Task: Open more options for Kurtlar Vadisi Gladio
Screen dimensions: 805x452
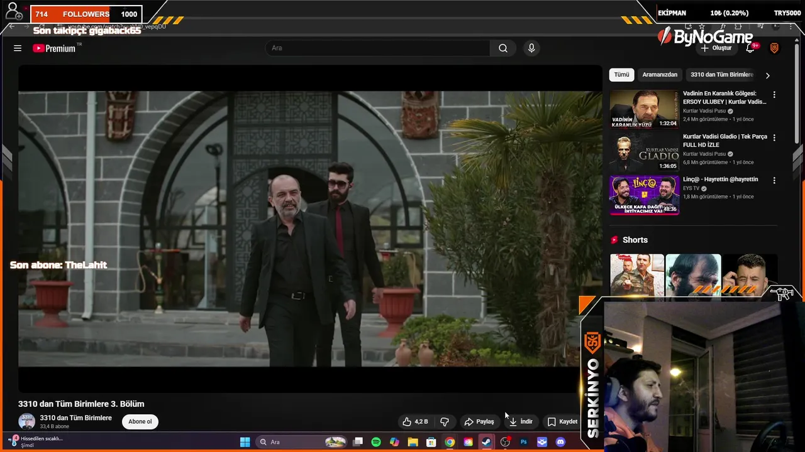Action: tap(774, 137)
